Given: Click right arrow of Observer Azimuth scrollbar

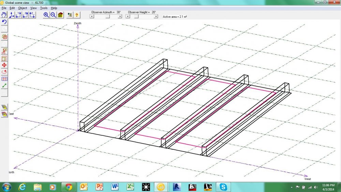Looking at the screenshot, I should tap(120, 16).
